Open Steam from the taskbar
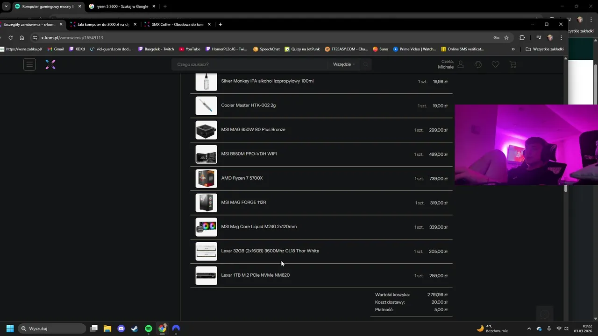This screenshot has height=336, width=598. click(x=135, y=329)
